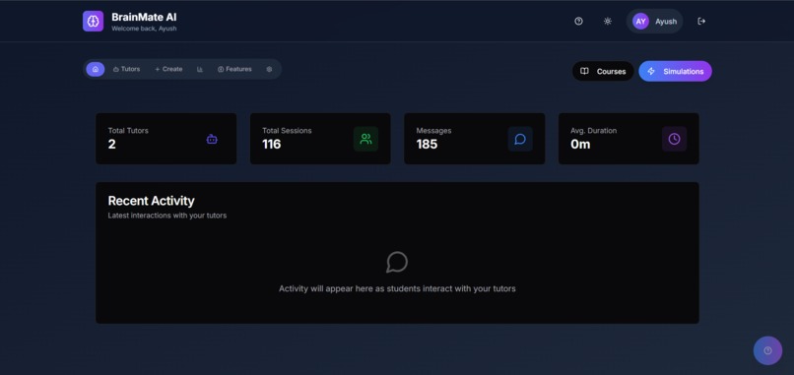Open the floating help button at bottom right
The width and height of the screenshot is (794, 375).
tap(767, 350)
